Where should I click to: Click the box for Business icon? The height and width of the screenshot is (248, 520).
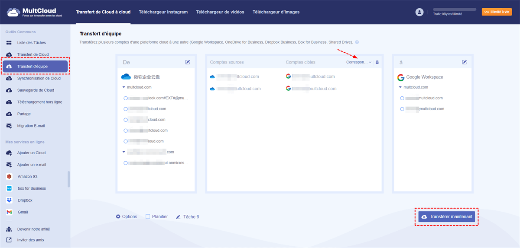pos(9,188)
